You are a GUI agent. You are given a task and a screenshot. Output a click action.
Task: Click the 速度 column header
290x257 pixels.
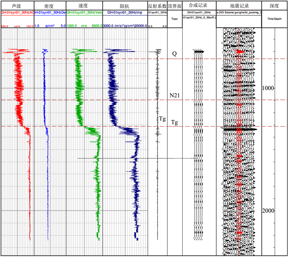pos(83,6)
